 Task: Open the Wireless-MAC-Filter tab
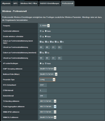(x=29, y=3)
